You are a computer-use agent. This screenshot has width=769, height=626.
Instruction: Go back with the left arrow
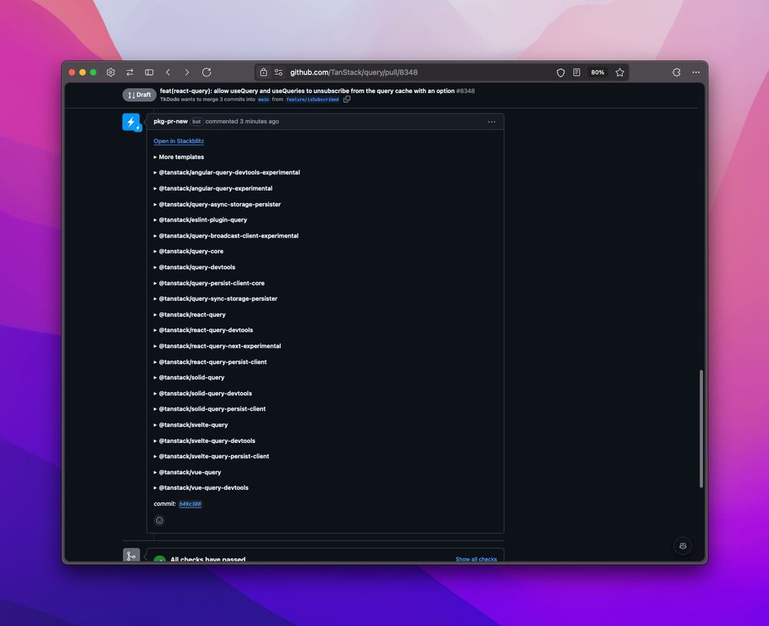[168, 72]
